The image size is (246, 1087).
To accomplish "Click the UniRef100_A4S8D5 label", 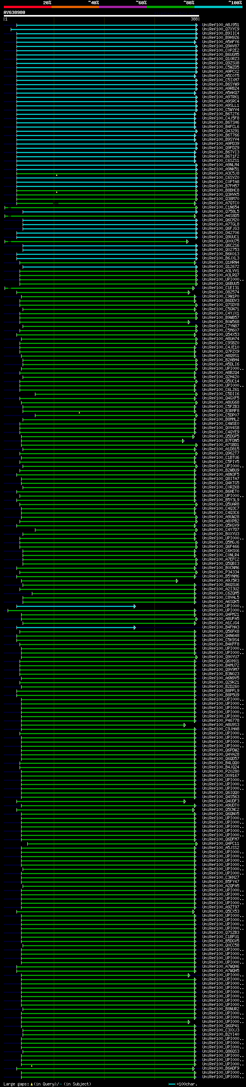I will (x=220, y=216).
